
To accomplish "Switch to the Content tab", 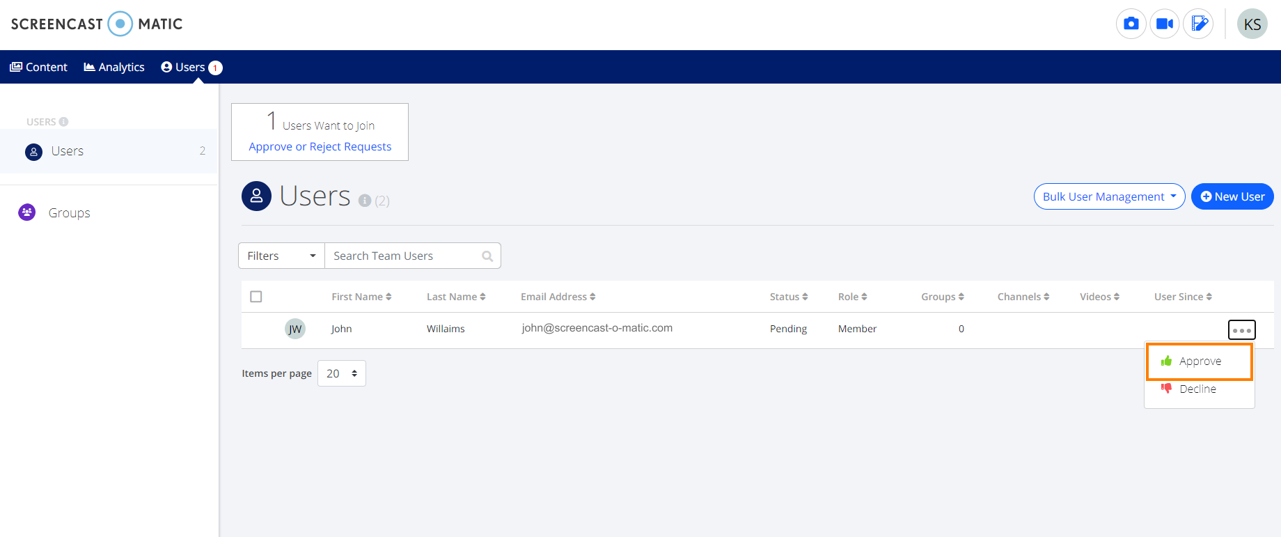I will click(38, 67).
